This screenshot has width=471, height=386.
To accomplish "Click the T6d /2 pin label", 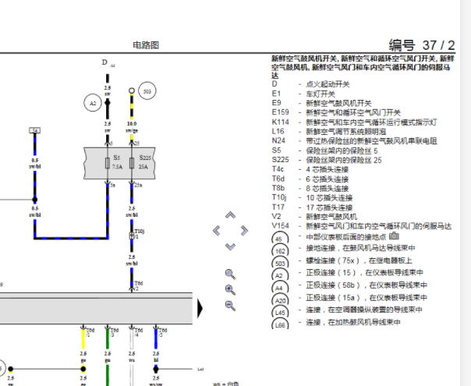I will click(x=138, y=286).
